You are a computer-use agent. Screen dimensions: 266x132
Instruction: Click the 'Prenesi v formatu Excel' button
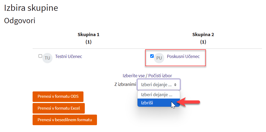pyautogui.click(x=59, y=108)
